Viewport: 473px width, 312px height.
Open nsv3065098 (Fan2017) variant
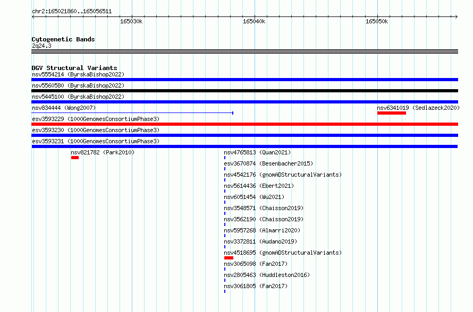click(x=256, y=264)
